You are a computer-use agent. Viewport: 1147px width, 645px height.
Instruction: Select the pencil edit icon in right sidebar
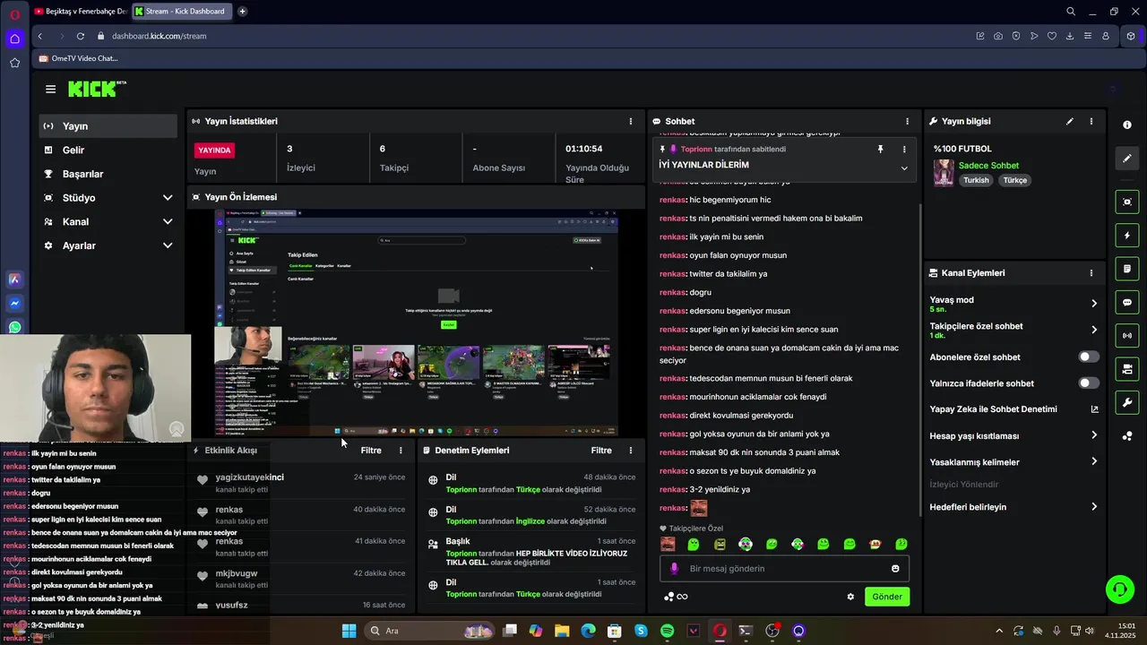(x=1127, y=159)
